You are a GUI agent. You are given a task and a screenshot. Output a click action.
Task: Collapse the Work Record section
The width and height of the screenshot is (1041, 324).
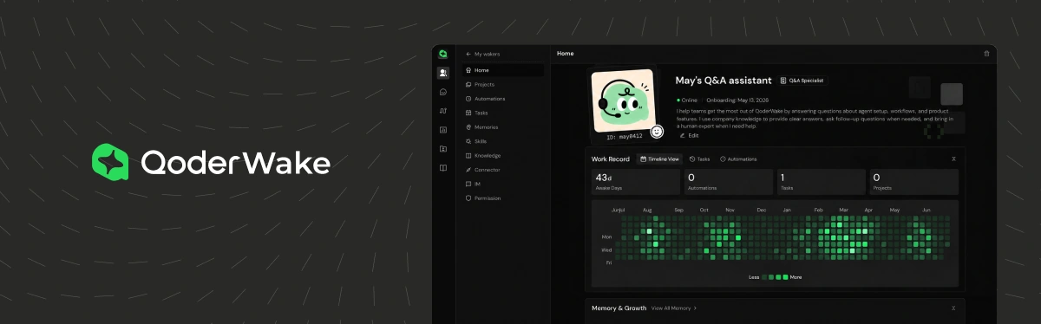(954, 159)
